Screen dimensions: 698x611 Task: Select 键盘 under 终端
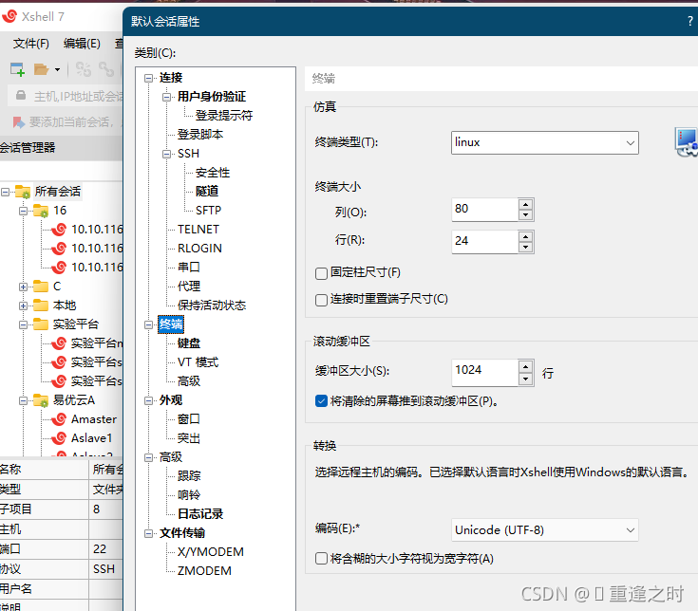click(x=189, y=343)
